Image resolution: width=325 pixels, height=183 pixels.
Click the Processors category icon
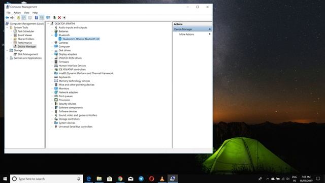[56, 100]
